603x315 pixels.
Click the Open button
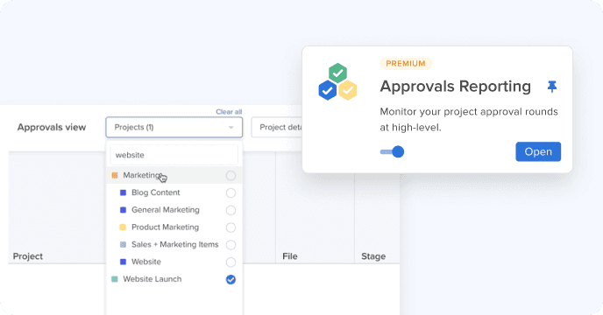[538, 151]
